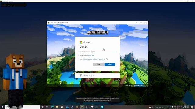
Task: Click the ENG input language indicator
Action: click(x=181, y=107)
